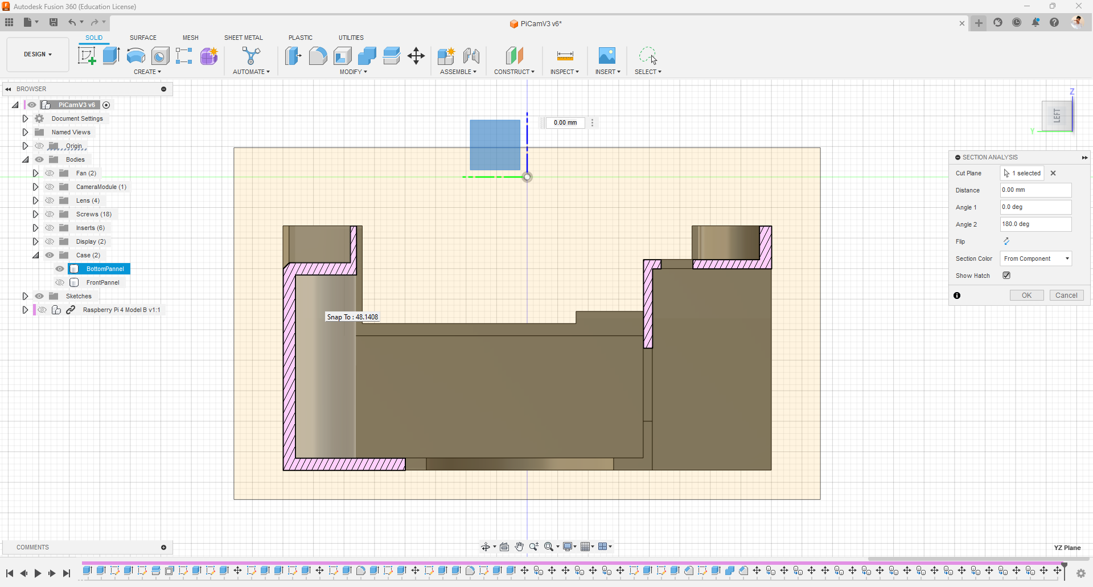Expand the Screws (18) folder

35,214
